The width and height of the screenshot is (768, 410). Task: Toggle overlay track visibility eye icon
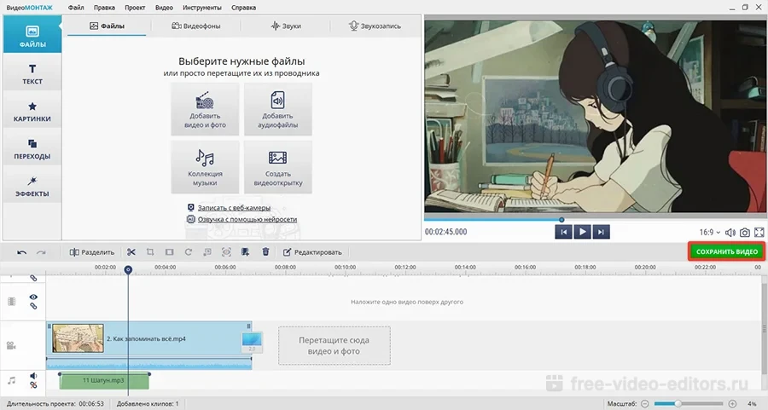[34, 297]
